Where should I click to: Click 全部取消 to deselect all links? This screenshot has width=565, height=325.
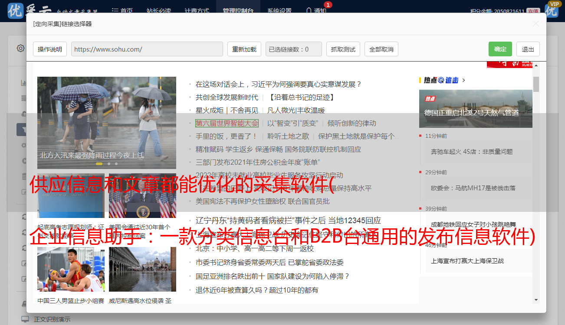(381, 49)
